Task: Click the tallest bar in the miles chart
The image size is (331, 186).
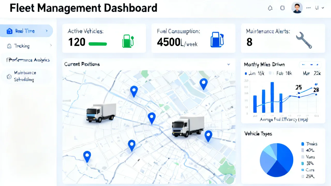Action: 272,97
